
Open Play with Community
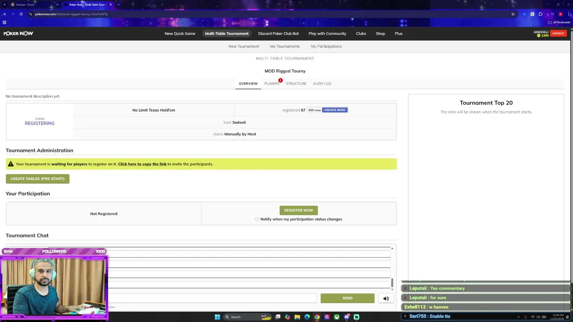coord(327,34)
